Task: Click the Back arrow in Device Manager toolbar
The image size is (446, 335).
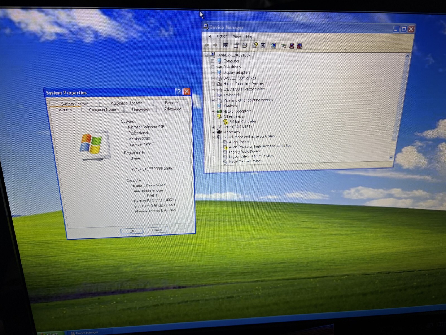Action: (207, 45)
